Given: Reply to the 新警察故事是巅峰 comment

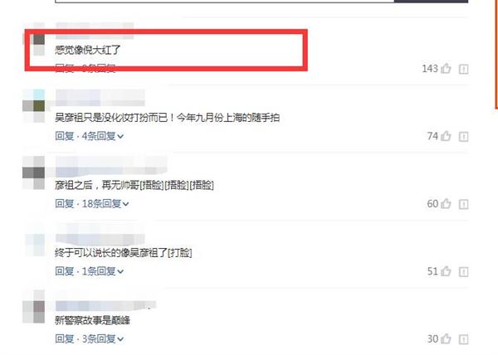Looking at the screenshot, I should pos(65,338).
